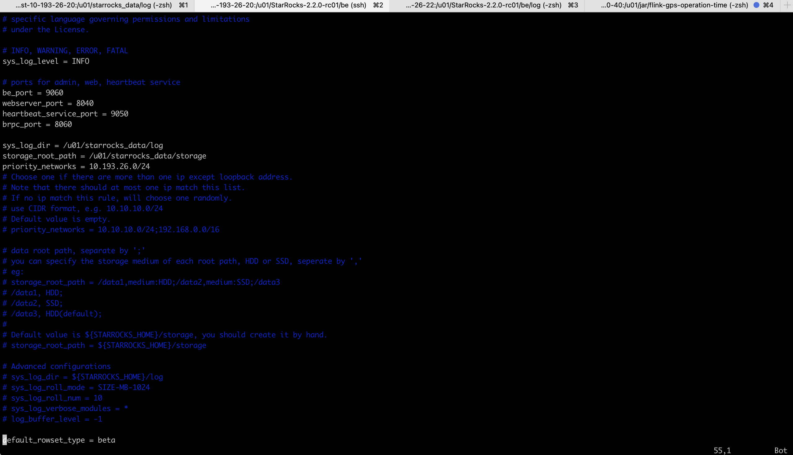Click the Bot scroll indicator in status line
This screenshot has width=793, height=455.
(x=780, y=450)
